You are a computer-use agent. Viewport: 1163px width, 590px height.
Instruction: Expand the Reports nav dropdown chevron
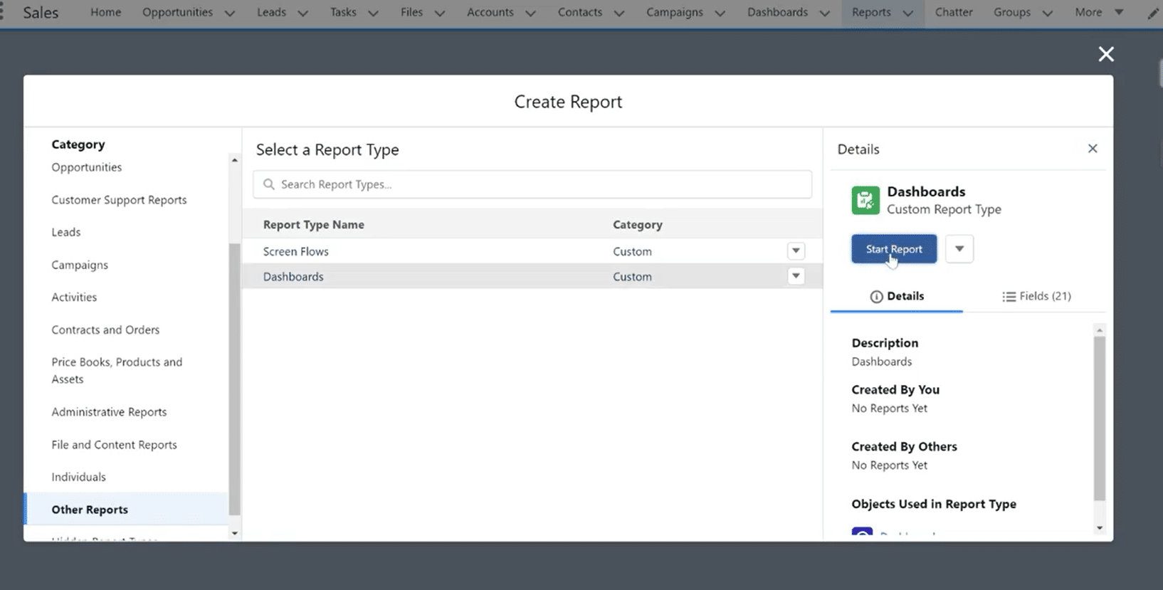tap(907, 13)
